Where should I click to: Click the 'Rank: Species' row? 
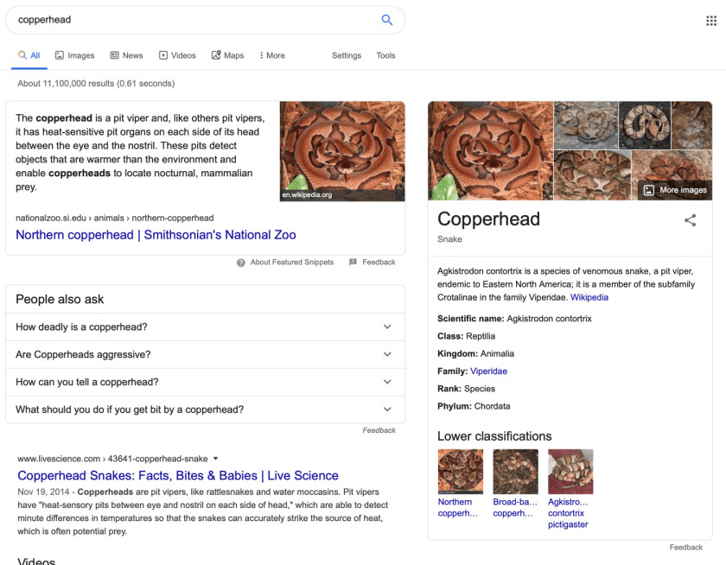coord(466,389)
